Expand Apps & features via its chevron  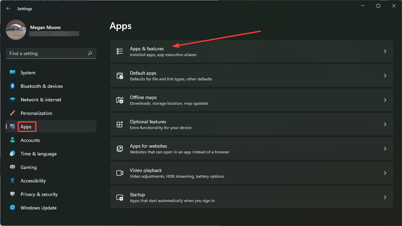click(x=385, y=51)
